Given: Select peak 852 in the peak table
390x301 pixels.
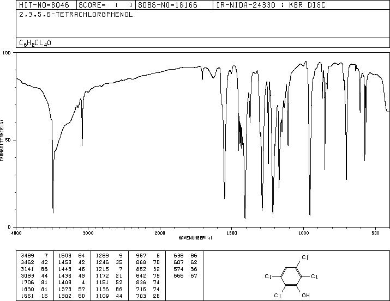Looking at the screenshot, I should (141, 269).
